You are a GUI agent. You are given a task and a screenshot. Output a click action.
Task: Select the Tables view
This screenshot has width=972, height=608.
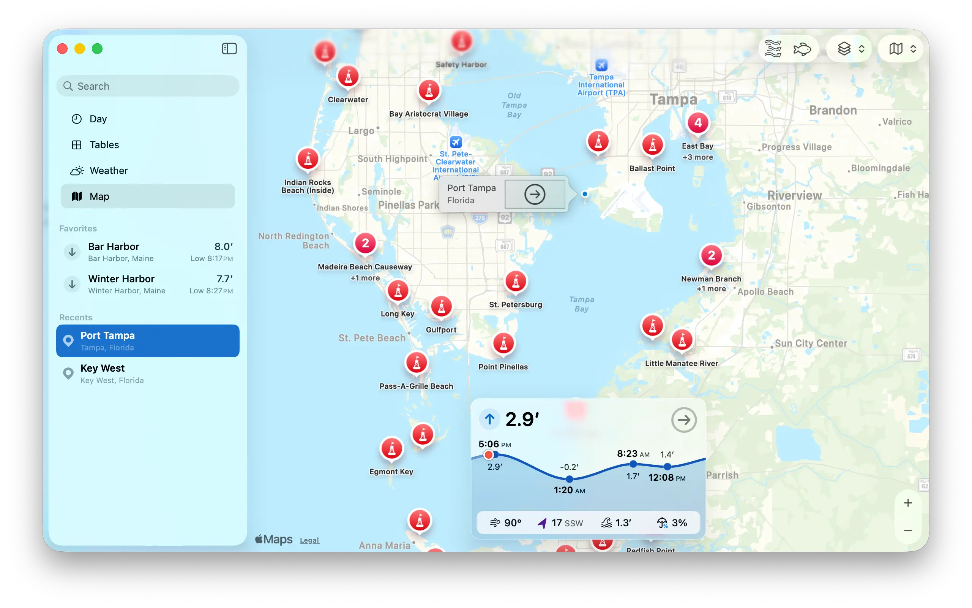point(148,145)
